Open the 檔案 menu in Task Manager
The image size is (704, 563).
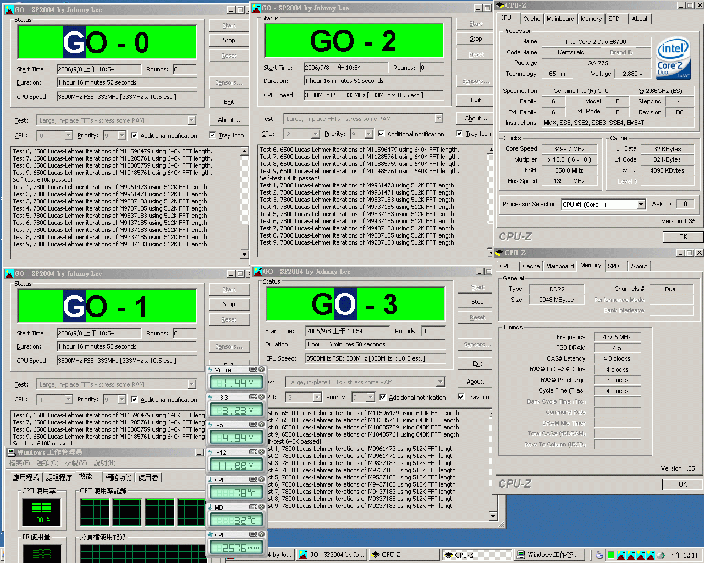click(19, 463)
